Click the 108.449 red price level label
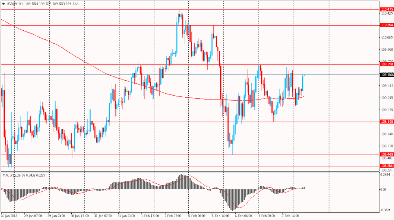The width and height of the screenshot is (394, 220). pos(387,155)
